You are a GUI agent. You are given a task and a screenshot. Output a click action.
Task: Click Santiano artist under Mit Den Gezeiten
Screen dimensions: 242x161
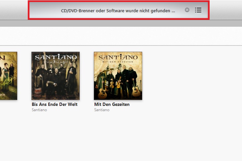(x=102, y=110)
